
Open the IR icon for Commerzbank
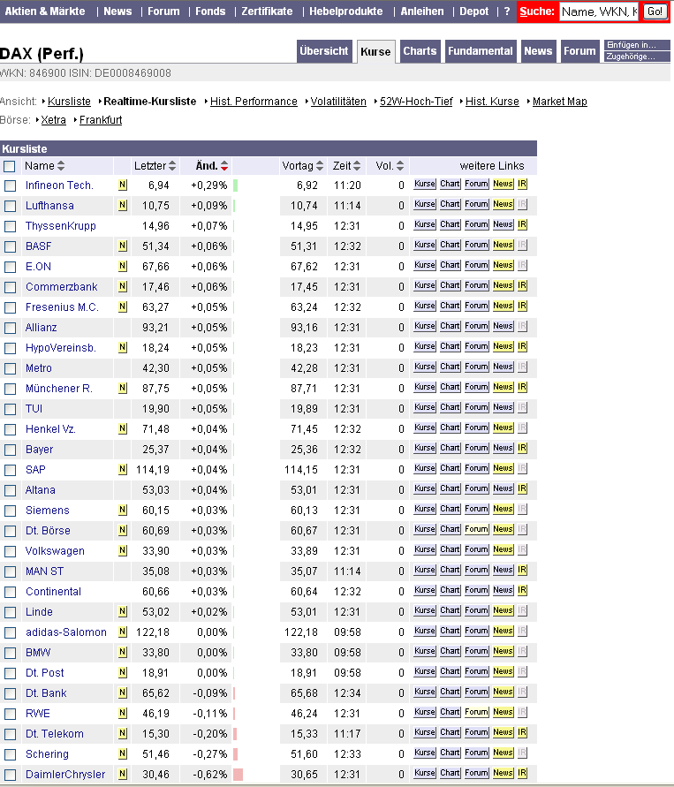click(522, 285)
